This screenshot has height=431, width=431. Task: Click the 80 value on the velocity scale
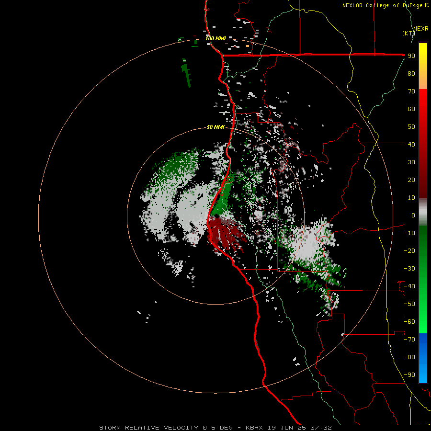coord(411,74)
